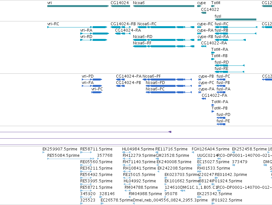Select transcript fusl-RC
The height and width of the screenshot is (205, 272).
point(236,27)
